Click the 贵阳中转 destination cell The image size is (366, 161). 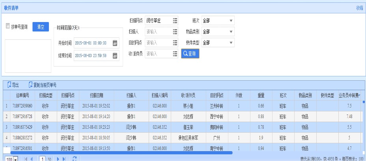coord(217,127)
